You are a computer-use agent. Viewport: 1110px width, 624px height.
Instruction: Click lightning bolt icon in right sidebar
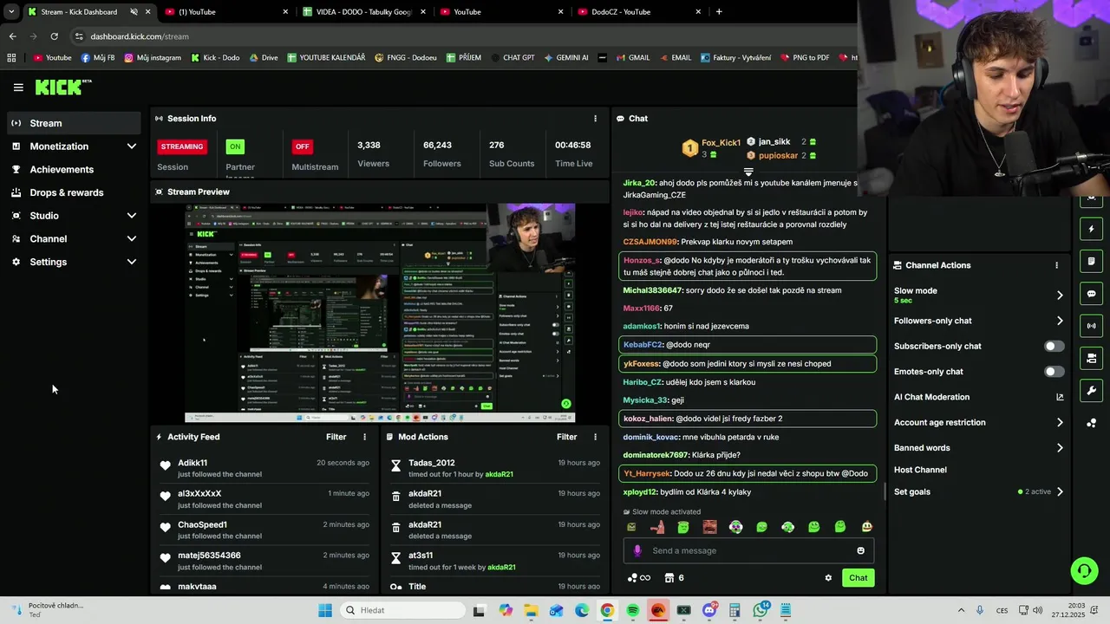click(x=1091, y=230)
